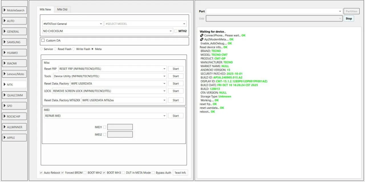Check the IMEI2 checkbox
Viewport: 365px width, 182px height.
tap(105, 135)
